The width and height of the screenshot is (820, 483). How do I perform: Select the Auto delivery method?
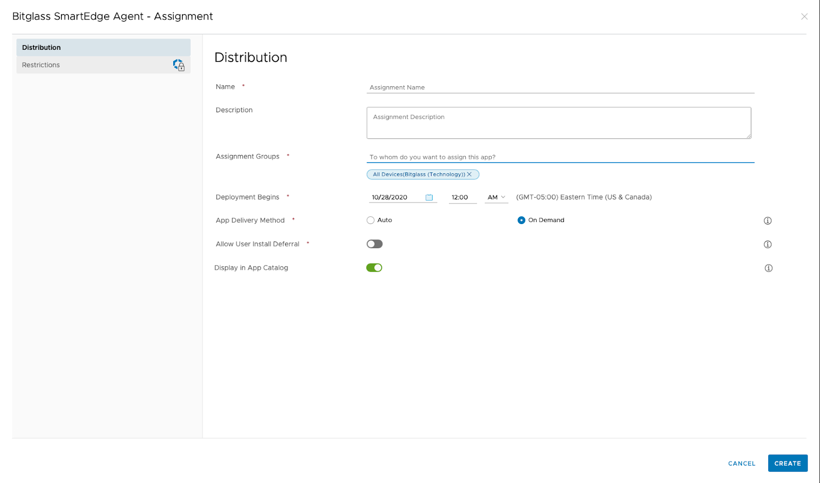(x=371, y=220)
